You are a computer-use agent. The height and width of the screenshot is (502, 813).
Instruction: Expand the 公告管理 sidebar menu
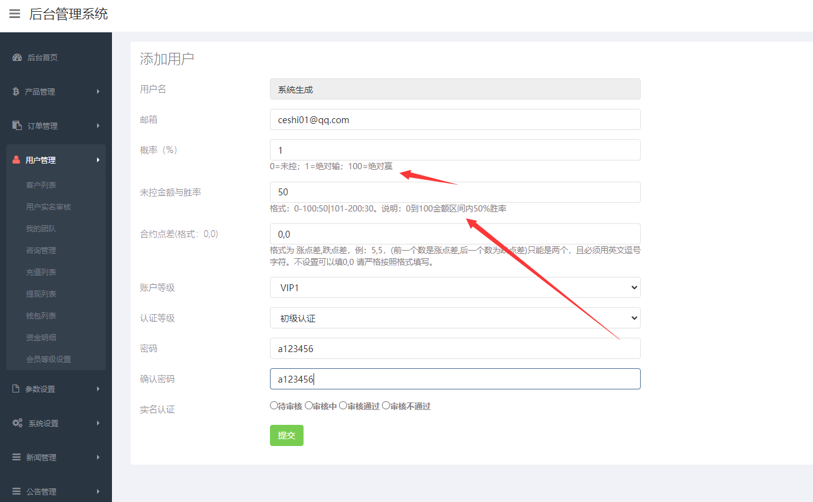point(56,491)
